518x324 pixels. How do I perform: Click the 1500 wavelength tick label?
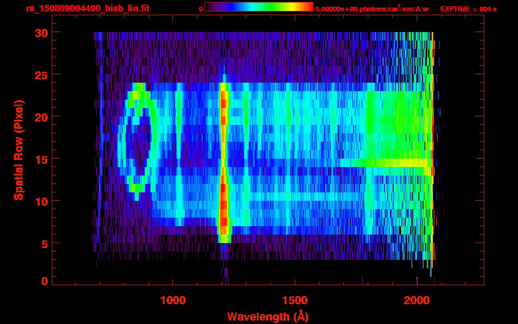click(295, 301)
